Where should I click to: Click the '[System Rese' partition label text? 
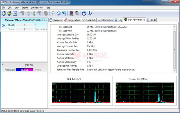point(41,29)
